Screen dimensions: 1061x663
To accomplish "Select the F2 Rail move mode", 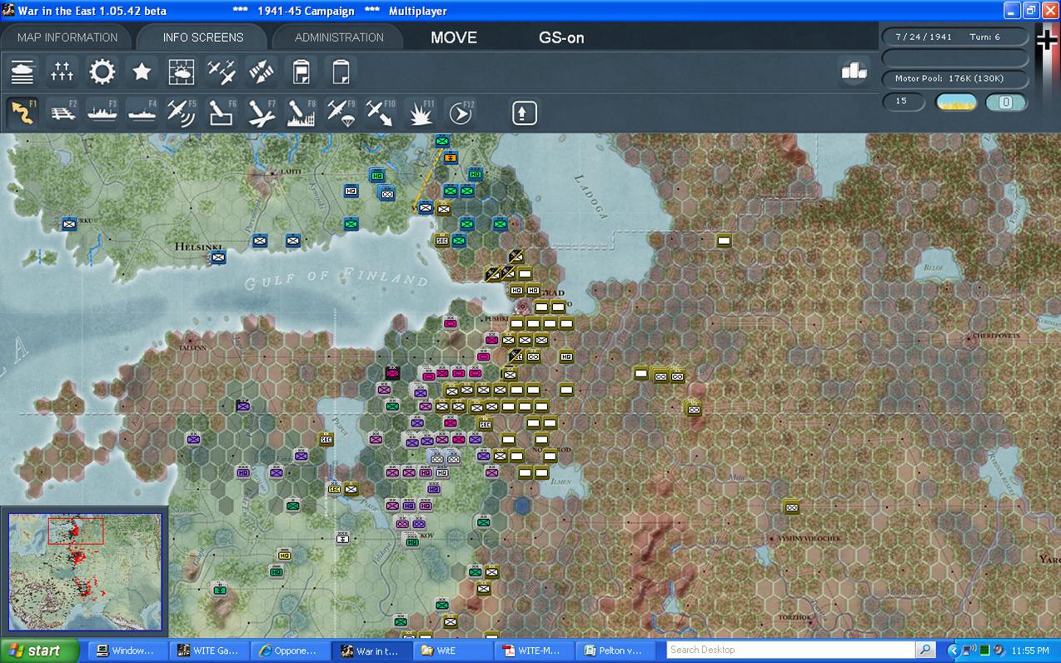I will 62,112.
